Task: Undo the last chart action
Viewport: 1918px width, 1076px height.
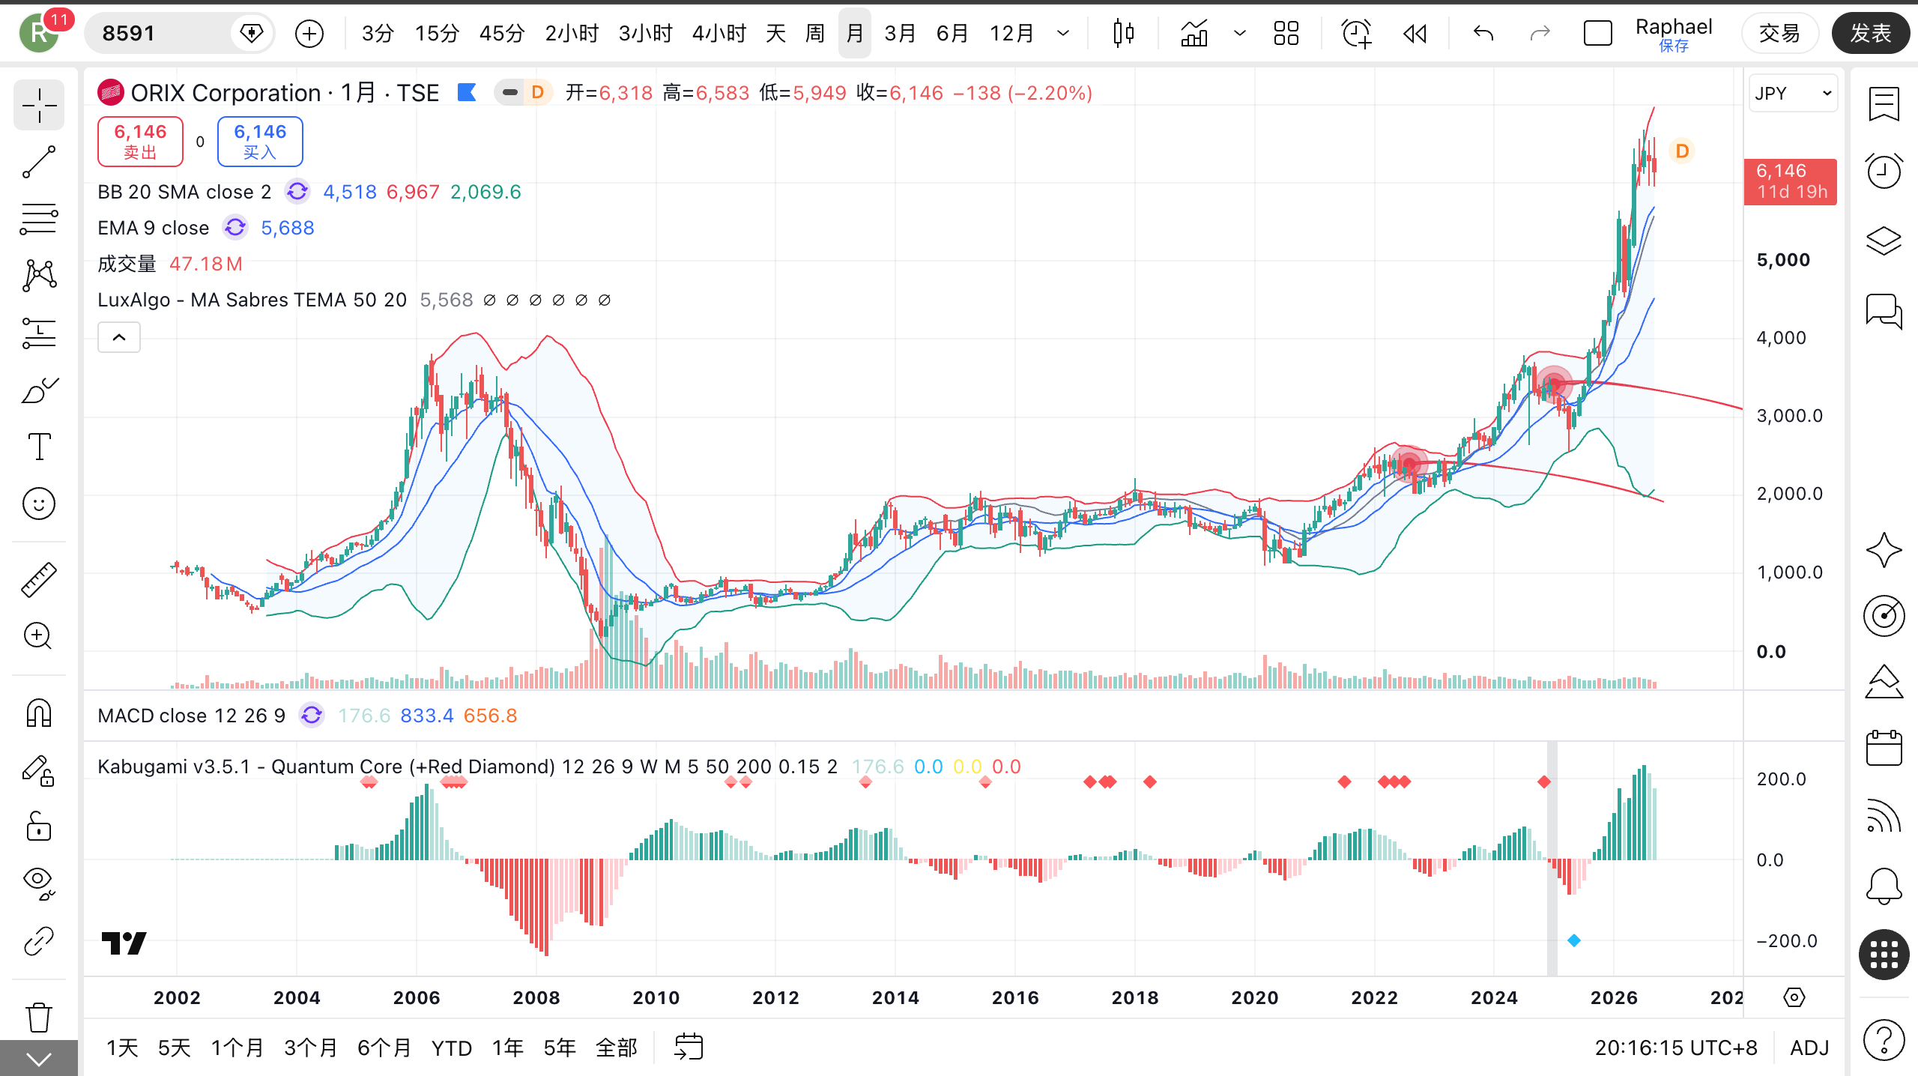Action: [x=1483, y=33]
